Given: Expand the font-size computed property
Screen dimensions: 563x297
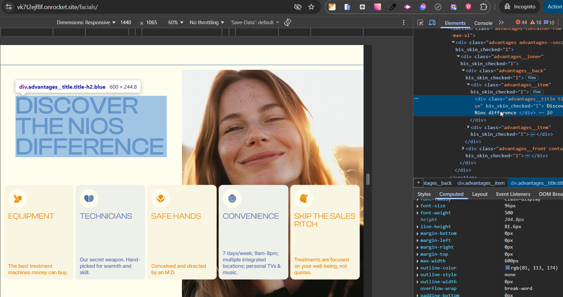Looking at the screenshot, I should [x=418, y=206].
